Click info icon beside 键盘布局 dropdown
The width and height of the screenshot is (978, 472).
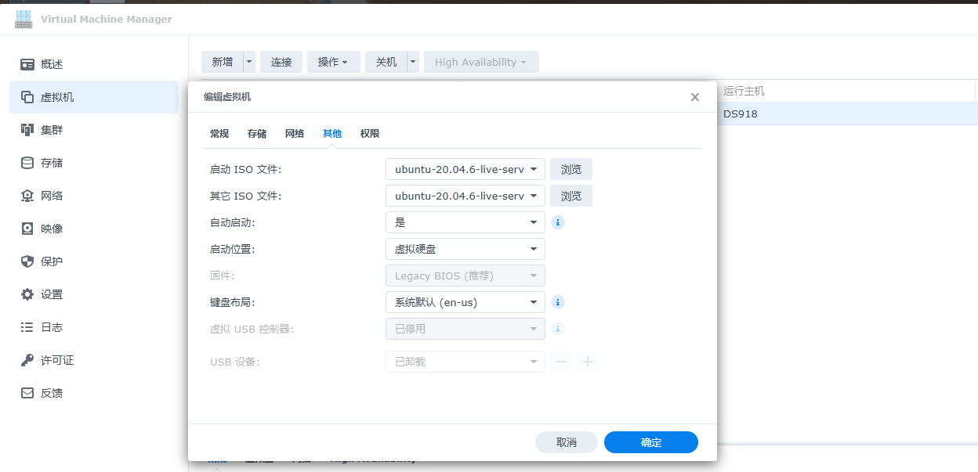point(559,302)
